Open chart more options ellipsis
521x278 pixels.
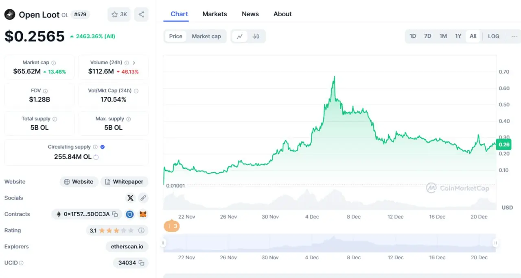[x=514, y=36]
